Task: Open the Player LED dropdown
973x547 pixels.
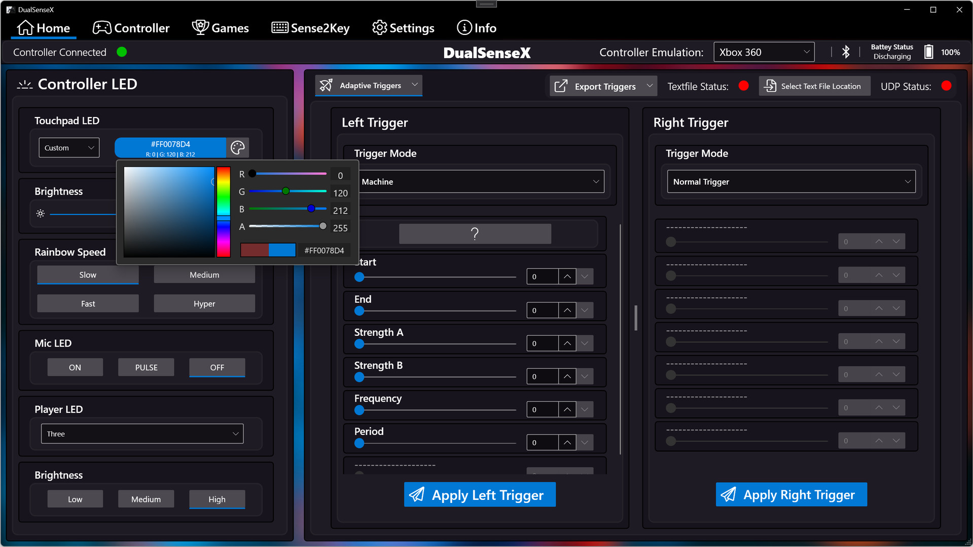Action: pos(142,434)
